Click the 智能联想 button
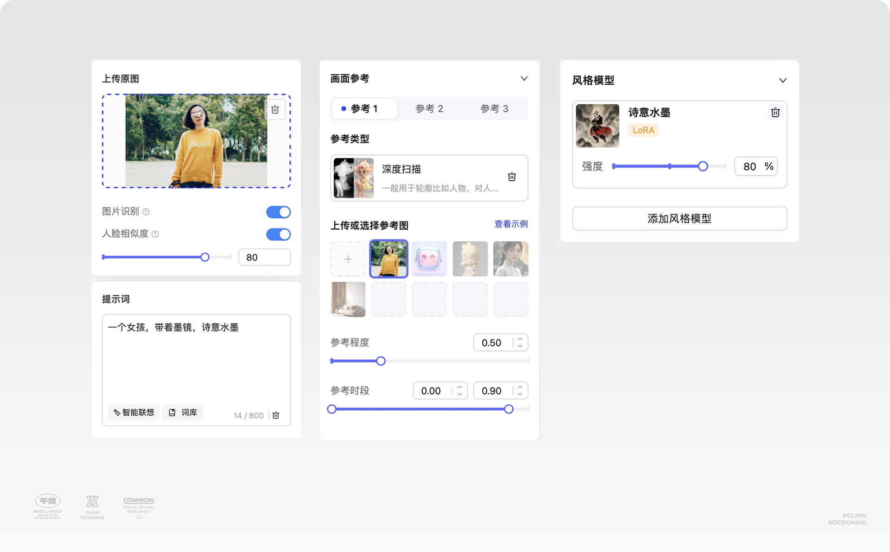The image size is (890, 552). tap(134, 412)
